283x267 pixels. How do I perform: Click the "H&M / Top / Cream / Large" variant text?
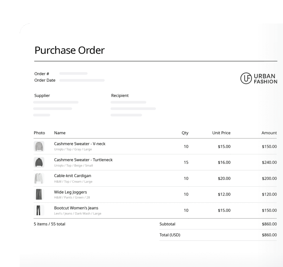(x=73, y=182)
